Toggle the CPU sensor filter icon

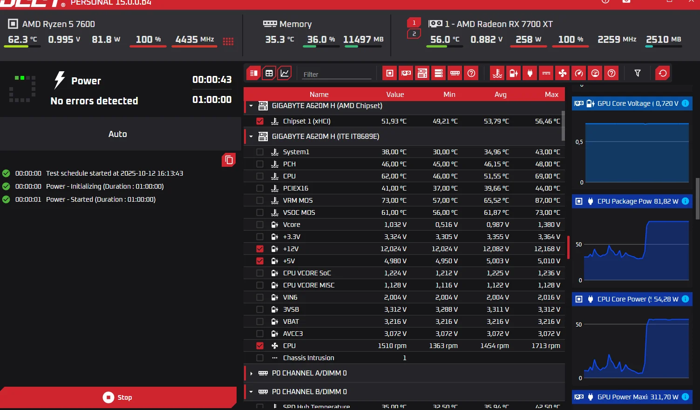pos(390,73)
